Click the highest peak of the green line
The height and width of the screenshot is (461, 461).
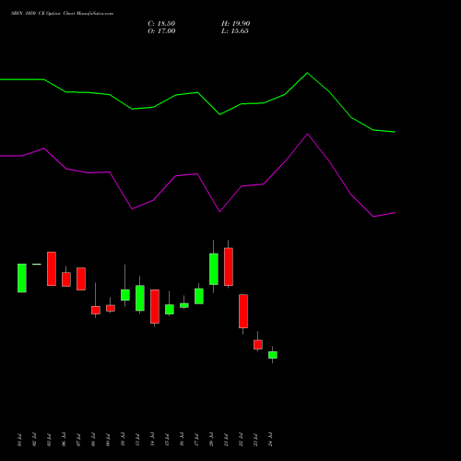307,73
